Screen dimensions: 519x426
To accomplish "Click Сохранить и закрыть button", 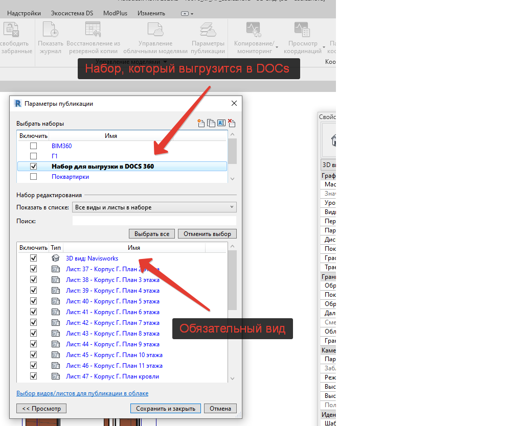I will coord(166,409).
